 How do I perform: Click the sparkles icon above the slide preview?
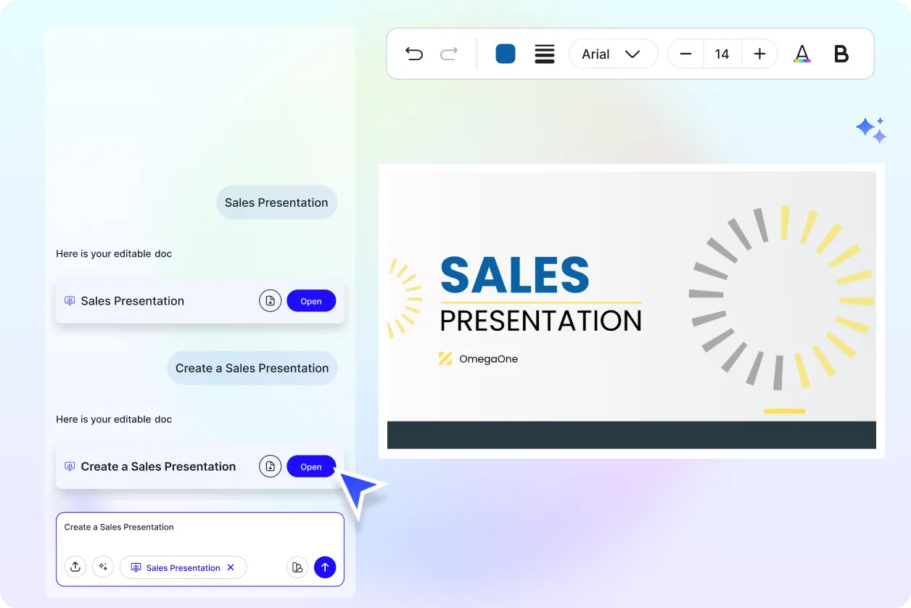point(871,129)
